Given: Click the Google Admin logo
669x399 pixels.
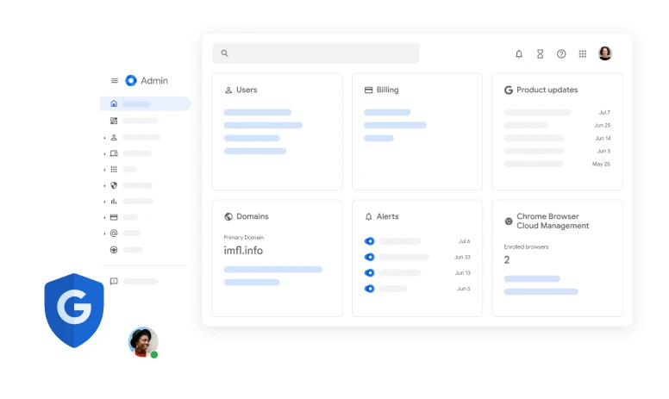Looking at the screenshot, I should tap(131, 80).
